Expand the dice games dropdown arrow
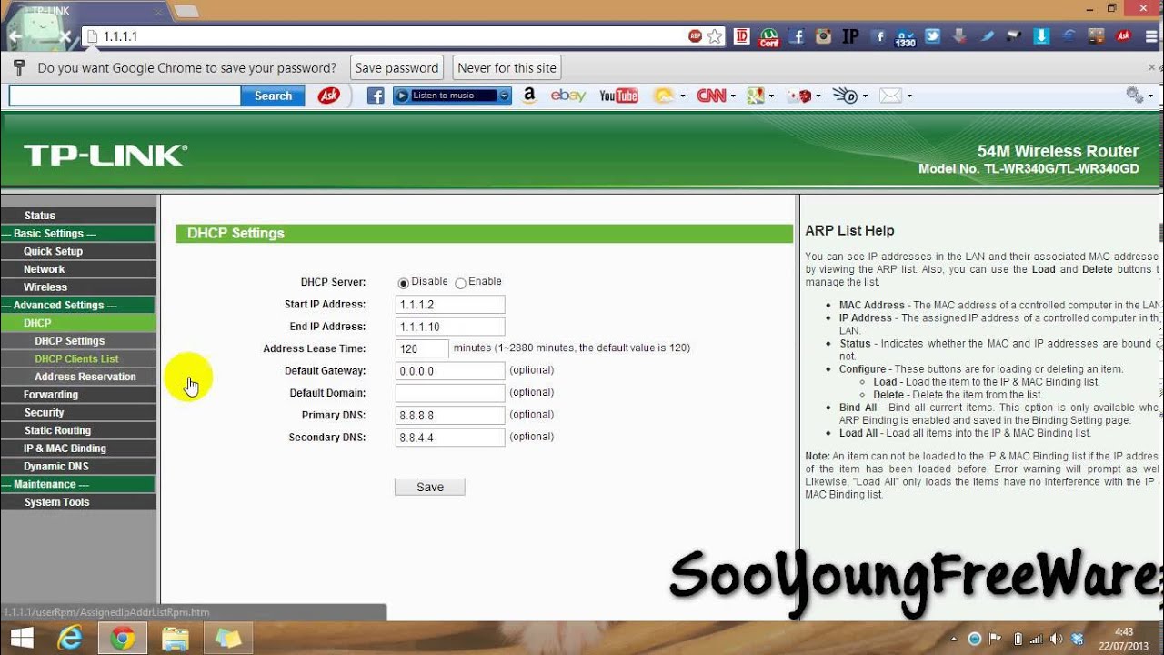Viewport: 1164px width, 655px height. click(818, 96)
